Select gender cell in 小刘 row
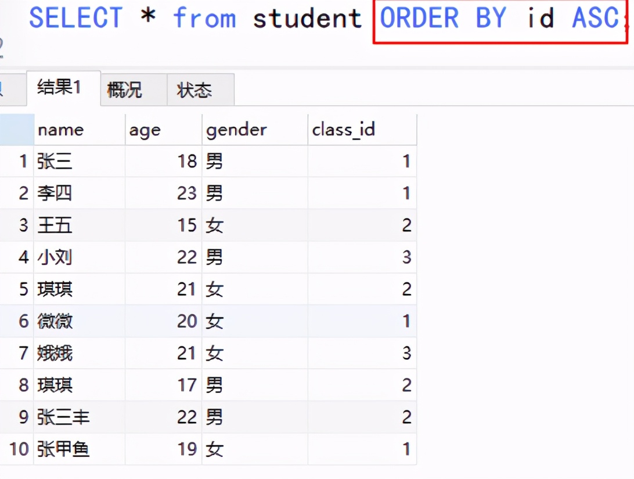 pos(255,257)
